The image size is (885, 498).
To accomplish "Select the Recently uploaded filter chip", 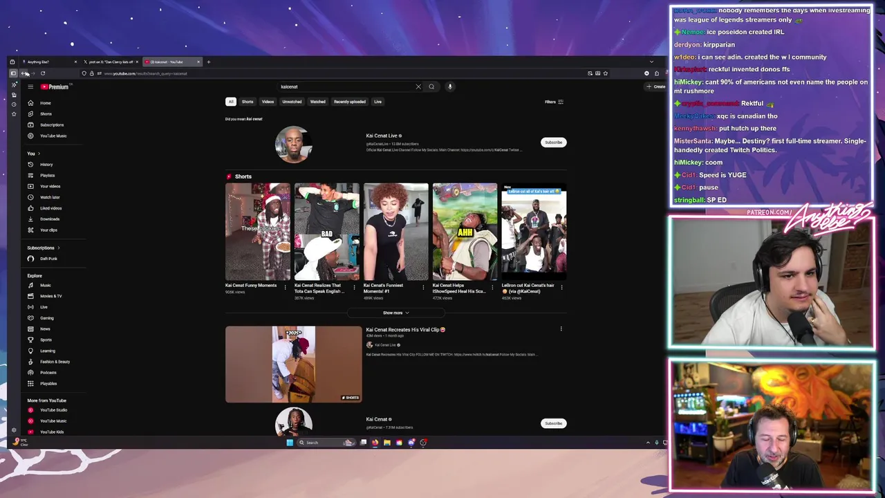I will click(350, 102).
